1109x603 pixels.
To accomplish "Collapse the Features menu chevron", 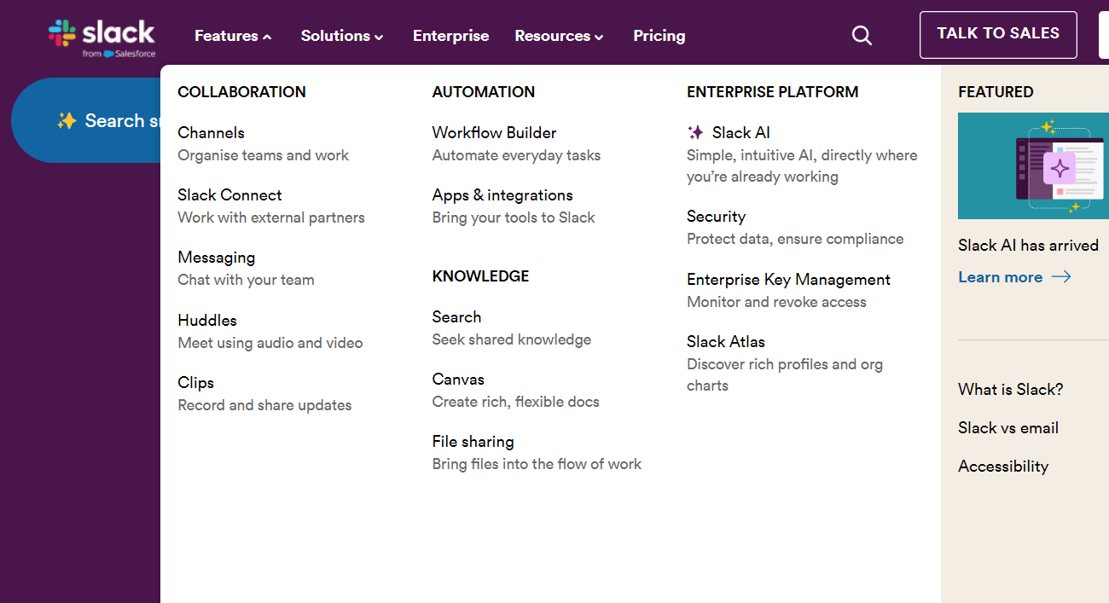I will click(267, 37).
